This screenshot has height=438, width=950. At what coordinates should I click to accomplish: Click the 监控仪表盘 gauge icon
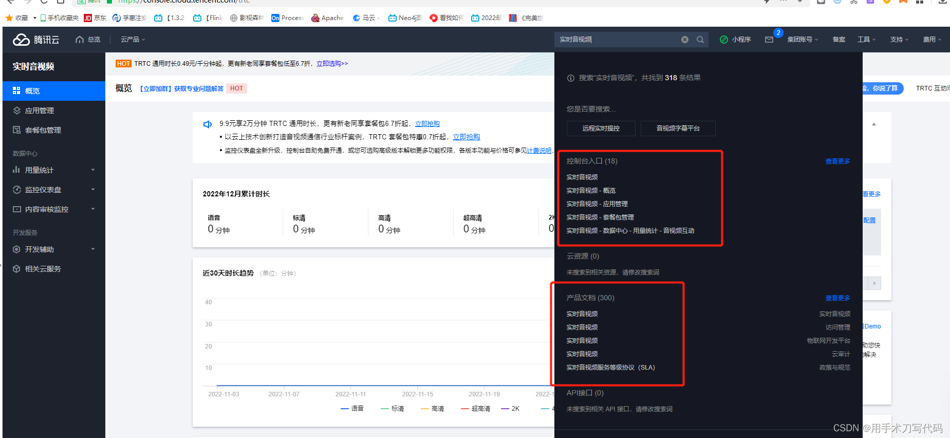[16, 190]
